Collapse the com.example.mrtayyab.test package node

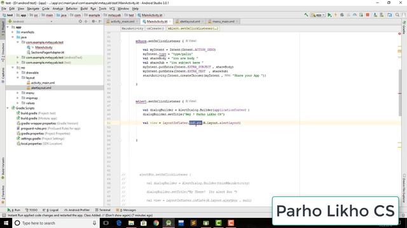point(18,42)
